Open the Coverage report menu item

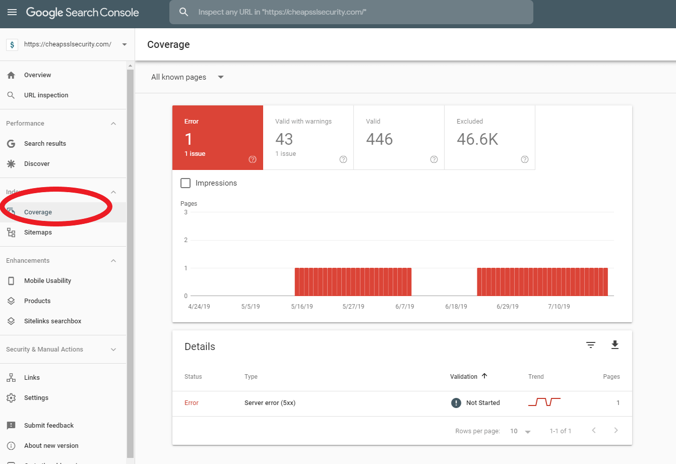coord(63,212)
